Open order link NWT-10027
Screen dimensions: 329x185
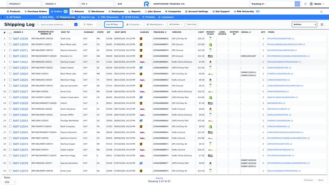click(20, 92)
